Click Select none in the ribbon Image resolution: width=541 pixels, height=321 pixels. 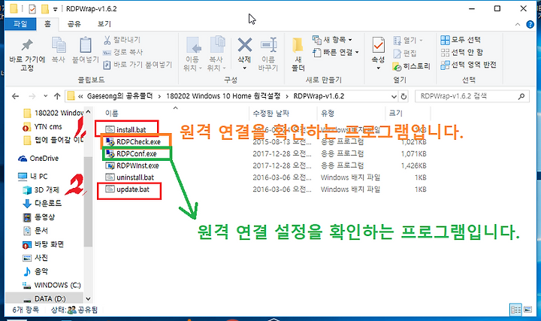point(461,53)
